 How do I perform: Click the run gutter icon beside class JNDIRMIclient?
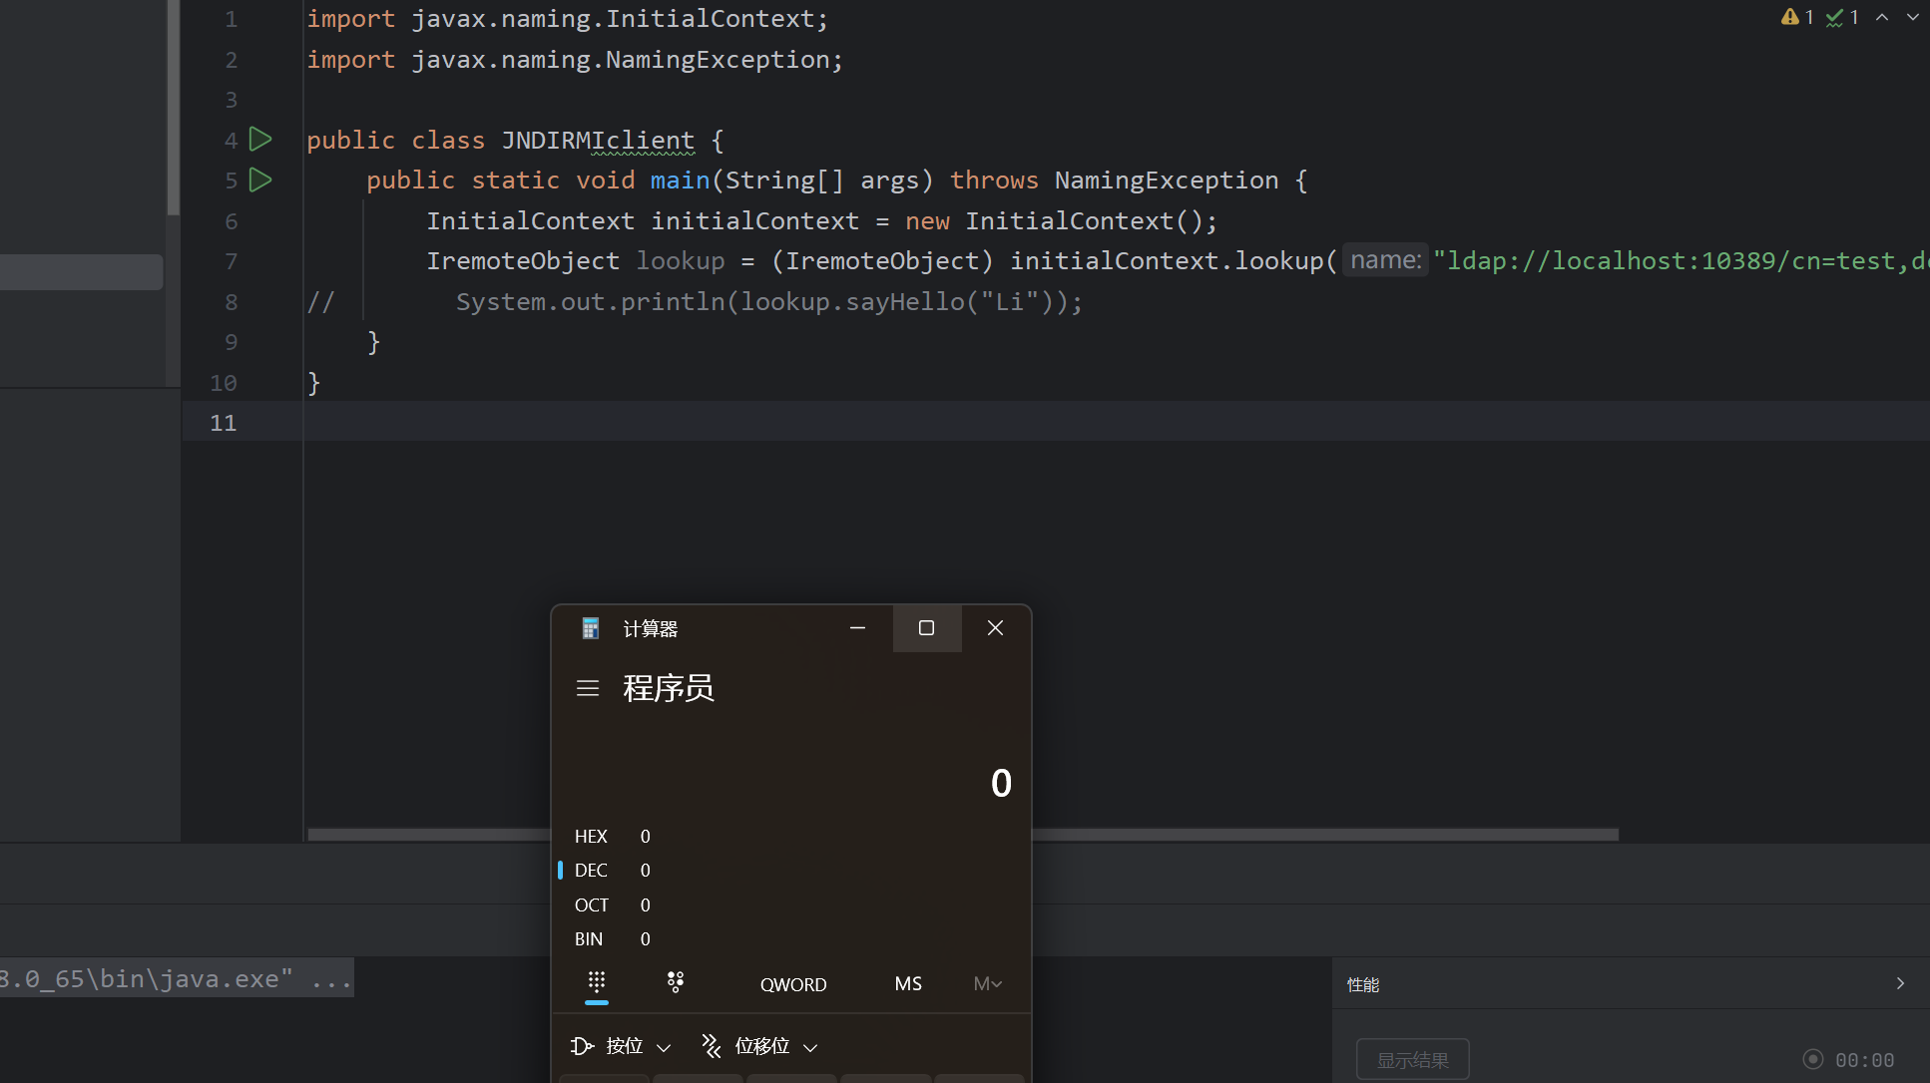pyautogui.click(x=260, y=140)
